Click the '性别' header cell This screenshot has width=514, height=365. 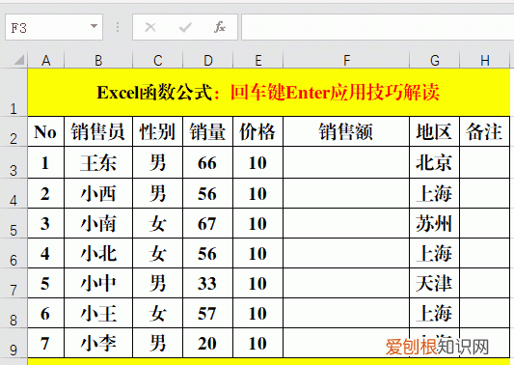[158, 131]
